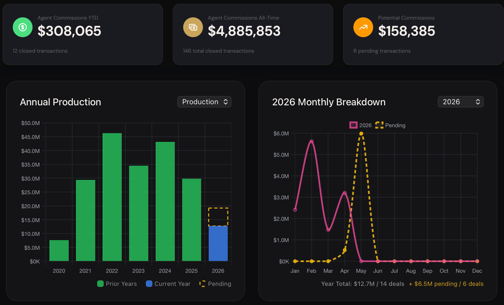504x305 pixels.
Task: Toggle the Pending legend swatch in Annual Production
Action: (202, 284)
